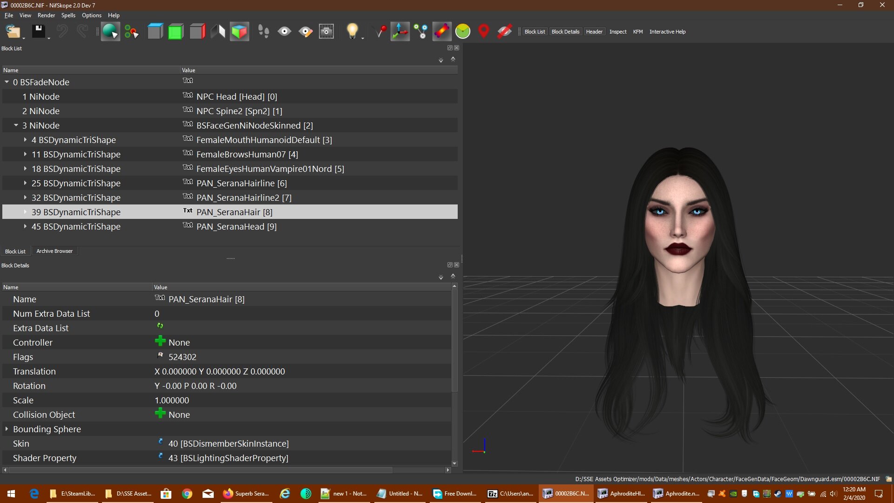The width and height of the screenshot is (894, 503).
Task: Click the Flip view icon
Action: point(218,32)
